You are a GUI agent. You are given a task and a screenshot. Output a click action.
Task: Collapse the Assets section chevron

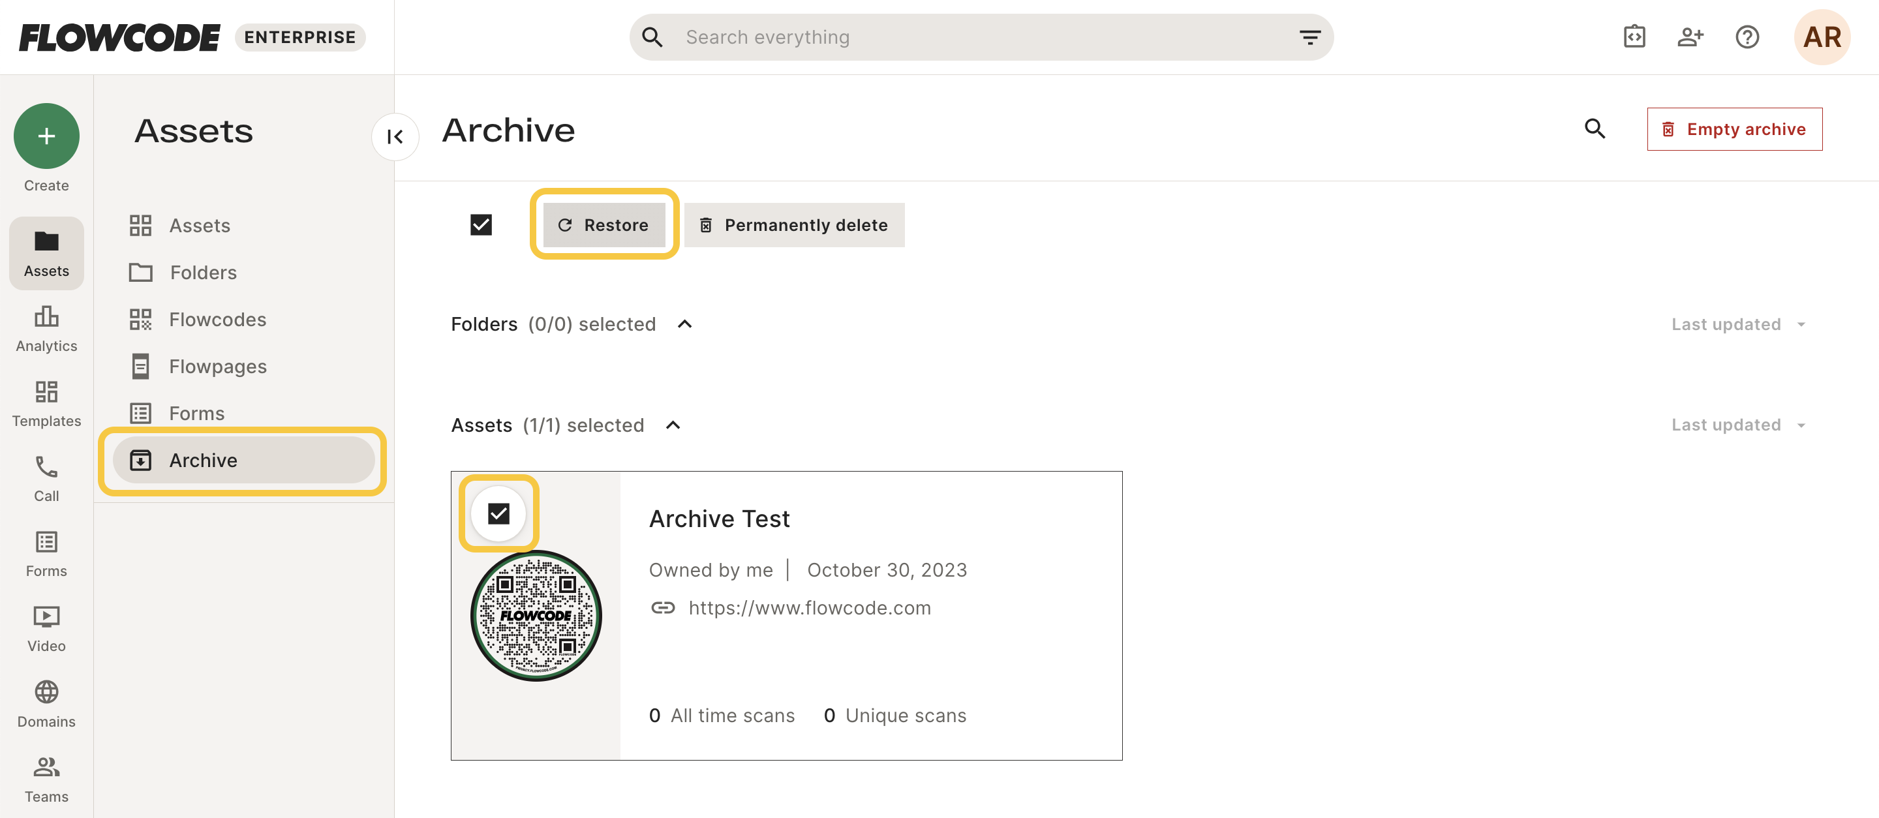tap(673, 425)
